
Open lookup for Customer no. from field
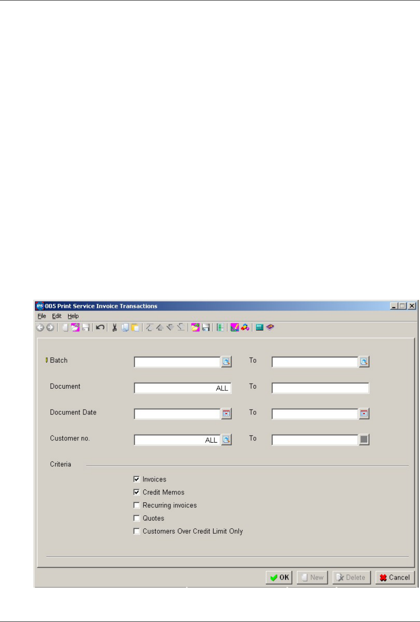(226, 440)
